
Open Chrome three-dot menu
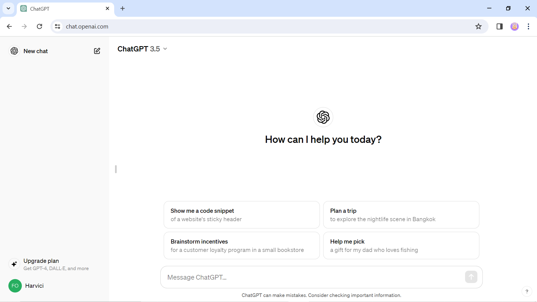click(x=528, y=26)
